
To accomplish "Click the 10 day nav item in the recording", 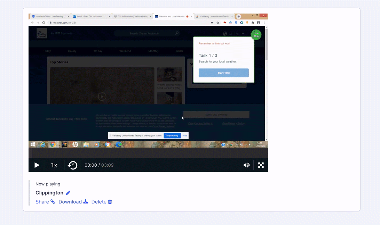I will [x=98, y=51].
